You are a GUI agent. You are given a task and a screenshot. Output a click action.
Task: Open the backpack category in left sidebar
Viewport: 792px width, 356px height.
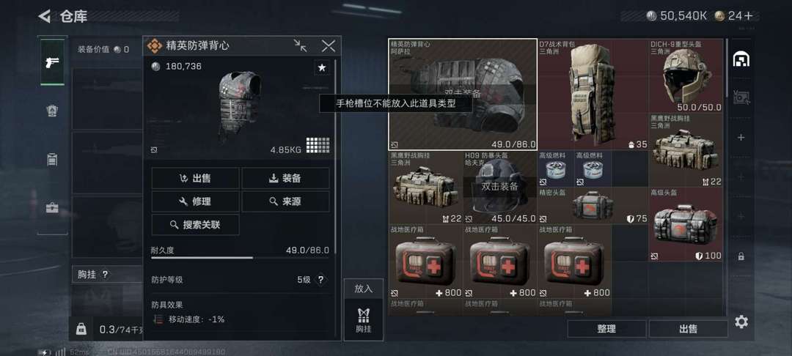(52, 159)
